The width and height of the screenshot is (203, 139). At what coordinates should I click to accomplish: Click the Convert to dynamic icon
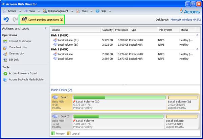click(5, 41)
